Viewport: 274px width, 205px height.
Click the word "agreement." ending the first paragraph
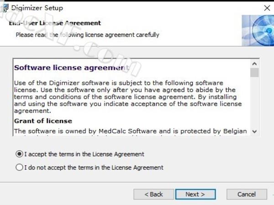[32, 111]
